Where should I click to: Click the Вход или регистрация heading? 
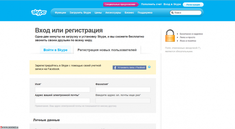coord(69,30)
